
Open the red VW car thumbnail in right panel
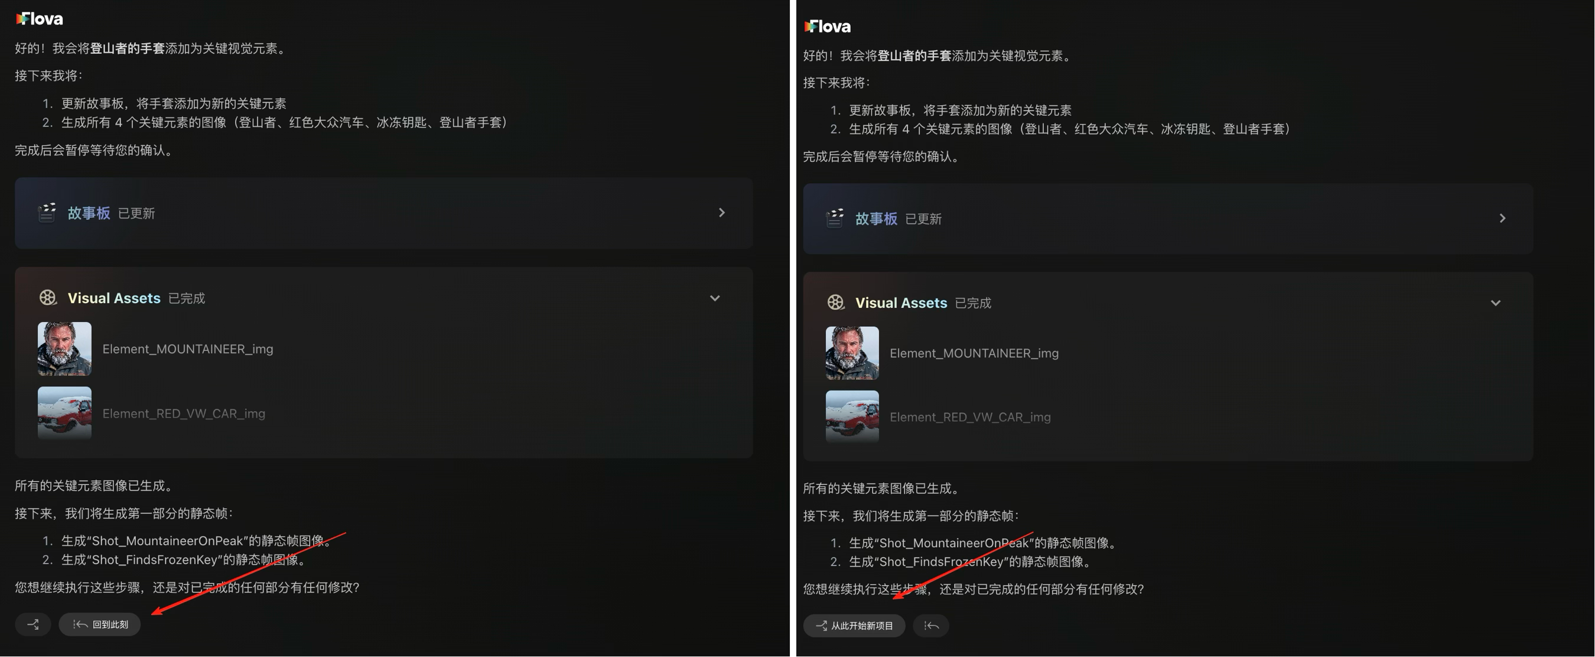click(852, 416)
